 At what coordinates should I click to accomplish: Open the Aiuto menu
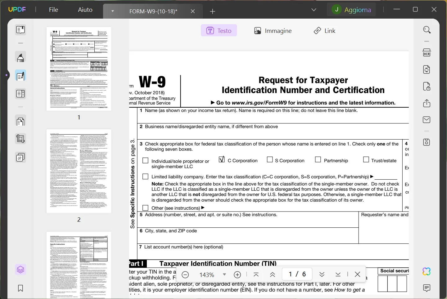(x=85, y=10)
